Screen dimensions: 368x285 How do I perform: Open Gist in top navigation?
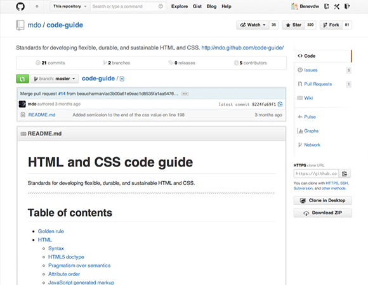pyautogui.click(x=197, y=6)
